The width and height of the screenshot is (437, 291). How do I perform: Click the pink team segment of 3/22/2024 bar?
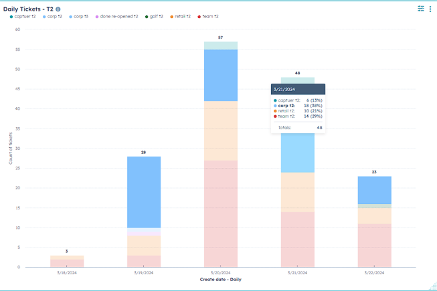(374, 246)
